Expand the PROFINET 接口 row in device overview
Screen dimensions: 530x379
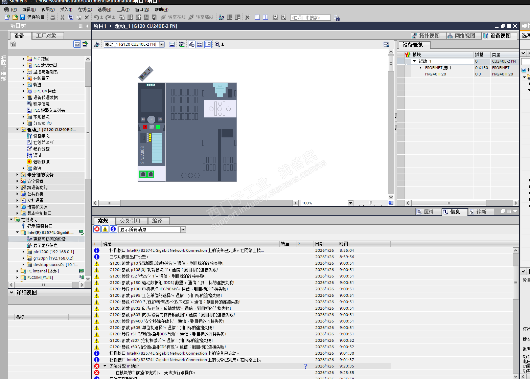click(x=420, y=68)
